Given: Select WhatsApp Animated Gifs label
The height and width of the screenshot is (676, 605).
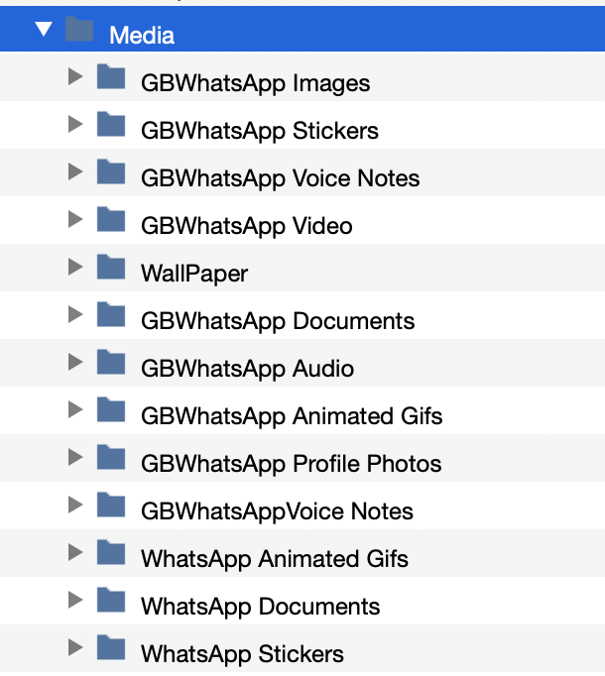Looking at the screenshot, I should point(275,559).
